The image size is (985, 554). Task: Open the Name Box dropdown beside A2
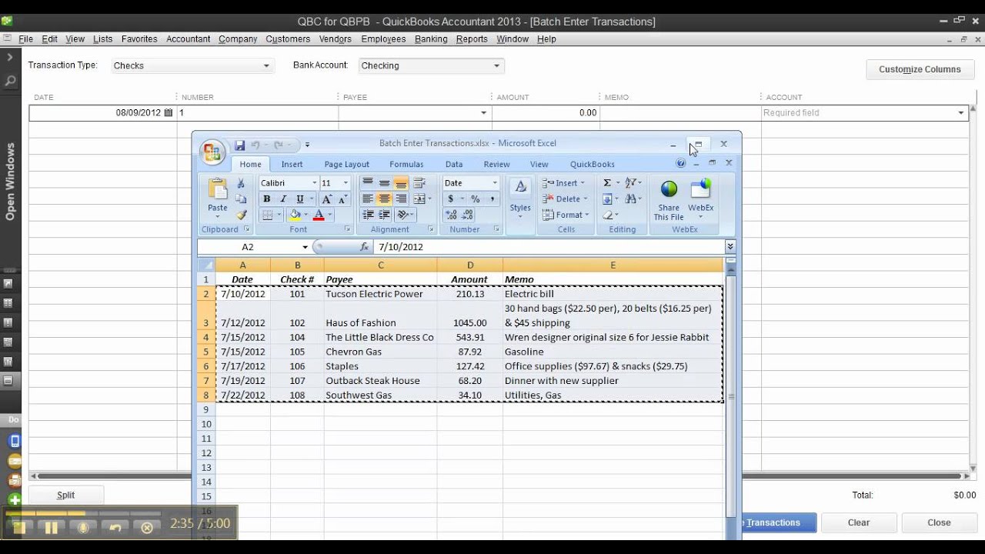[x=305, y=247]
